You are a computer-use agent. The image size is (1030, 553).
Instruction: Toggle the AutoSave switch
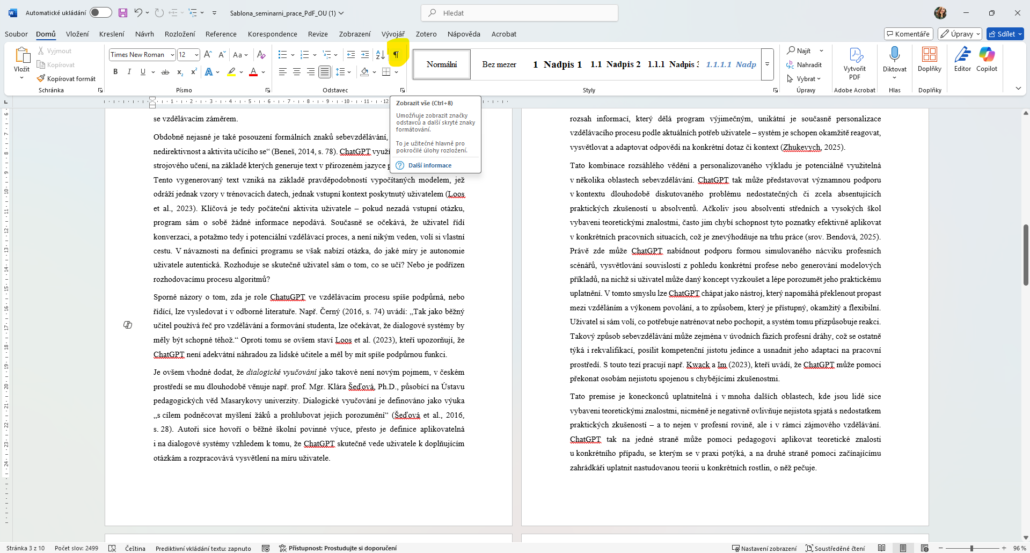click(100, 13)
